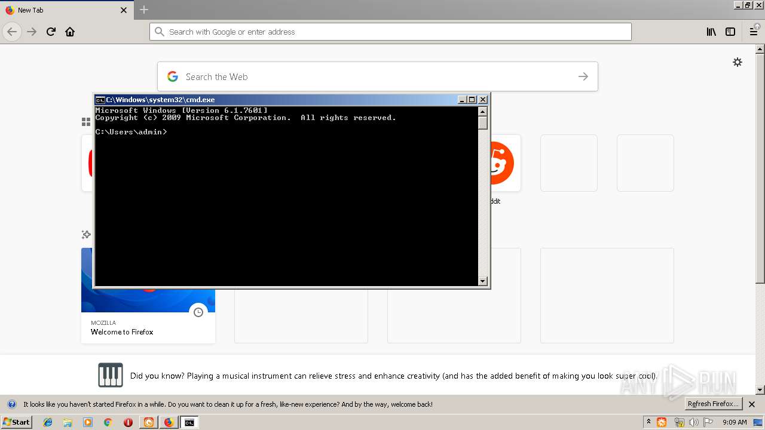Launch Google Chrome from taskbar

click(108, 422)
